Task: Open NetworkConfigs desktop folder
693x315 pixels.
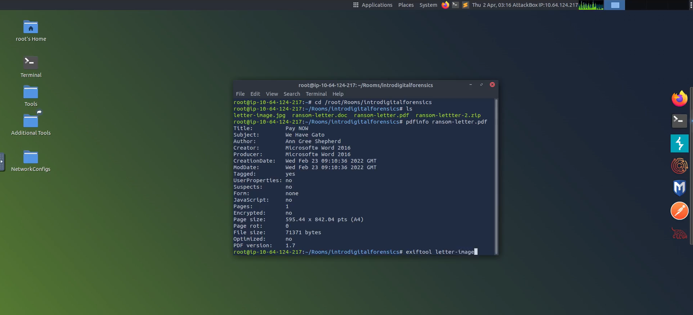Action: 31,157
